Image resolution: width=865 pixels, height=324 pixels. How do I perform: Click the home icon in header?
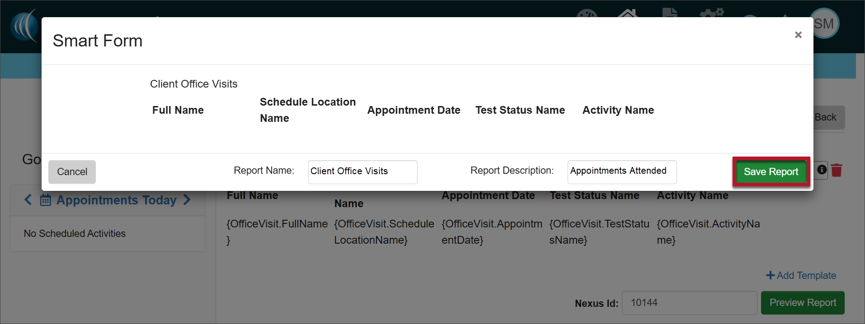[628, 14]
